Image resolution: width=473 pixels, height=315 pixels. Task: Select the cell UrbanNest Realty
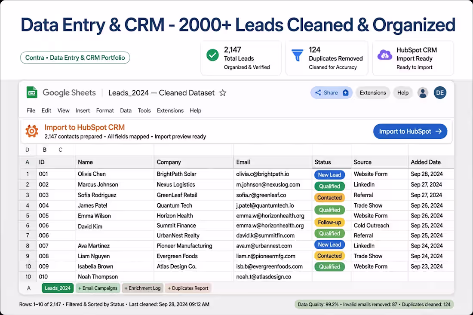click(x=193, y=235)
